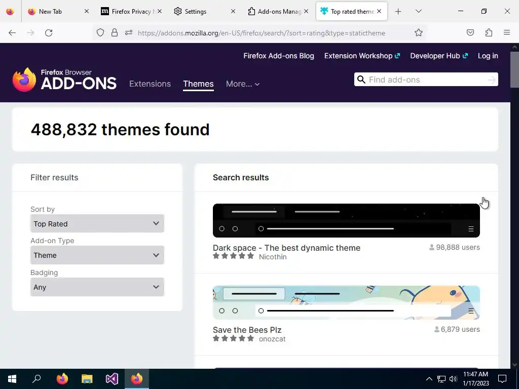Open Firefox View icon in tab strip
This screenshot has width=519, height=389.
click(10, 12)
